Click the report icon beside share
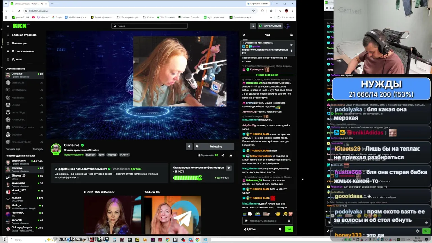Screen dimensions: 432x243 231,155
